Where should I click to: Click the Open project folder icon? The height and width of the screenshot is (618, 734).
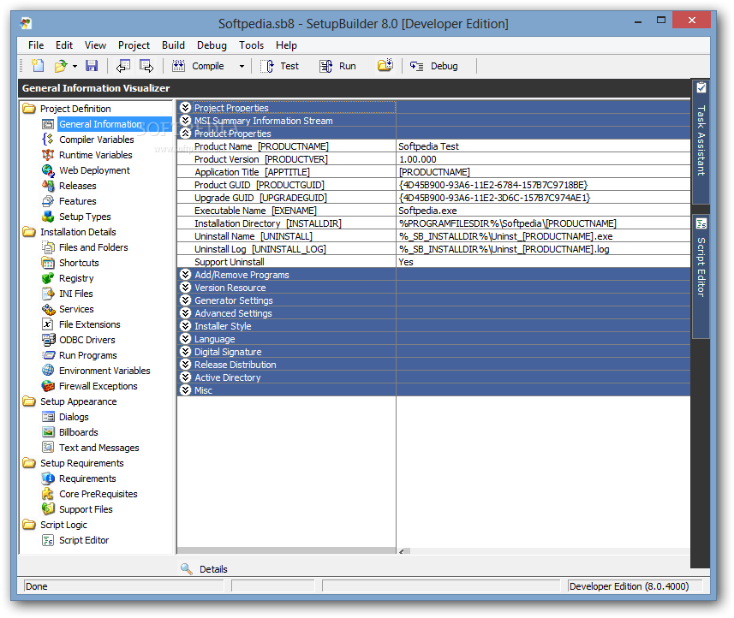click(x=61, y=66)
